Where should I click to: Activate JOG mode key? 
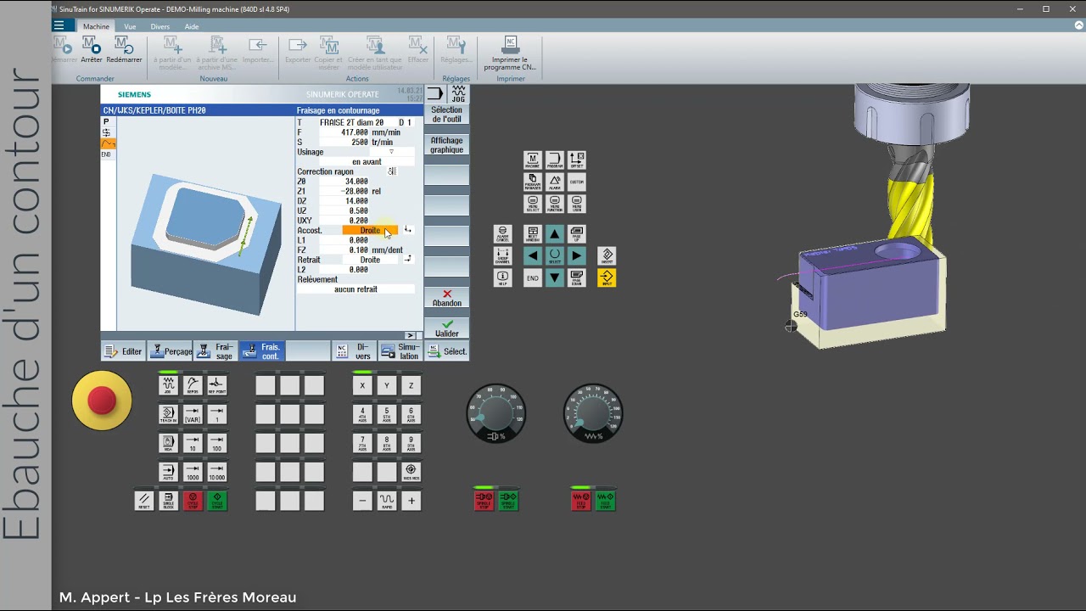coord(168,385)
